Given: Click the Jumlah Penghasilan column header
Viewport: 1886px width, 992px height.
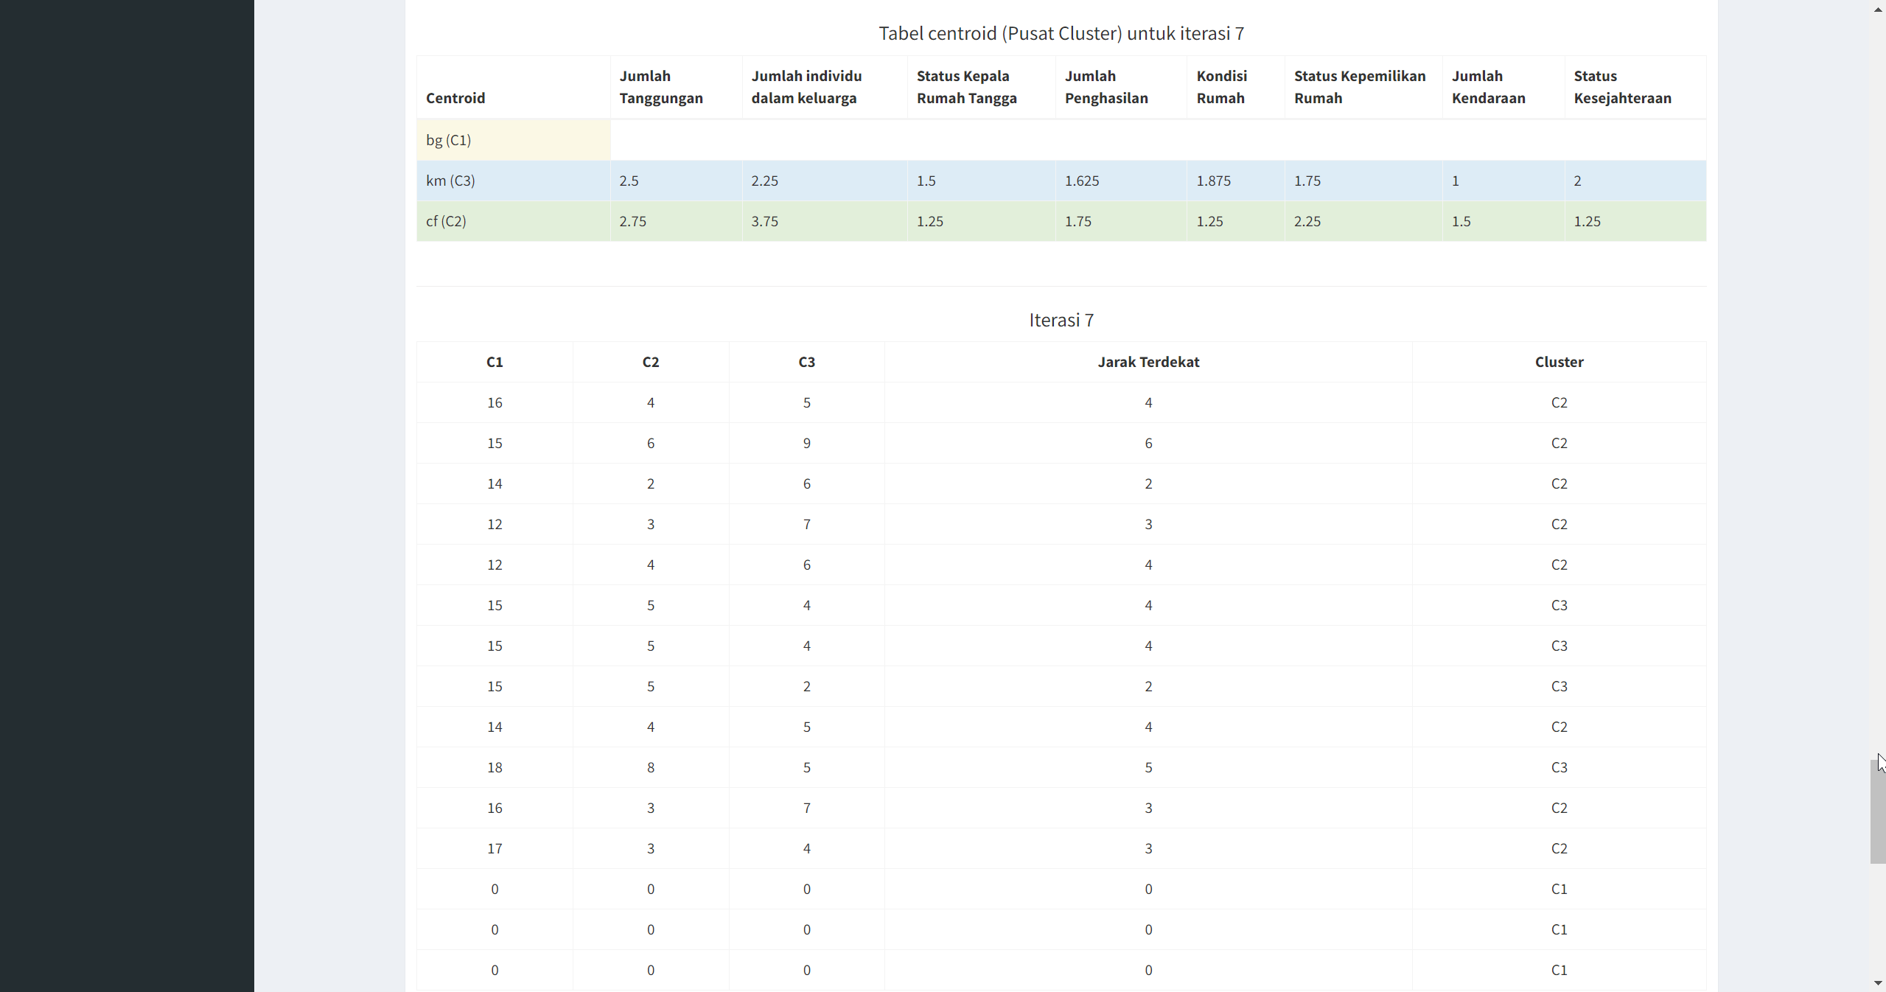Looking at the screenshot, I should [x=1106, y=87].
